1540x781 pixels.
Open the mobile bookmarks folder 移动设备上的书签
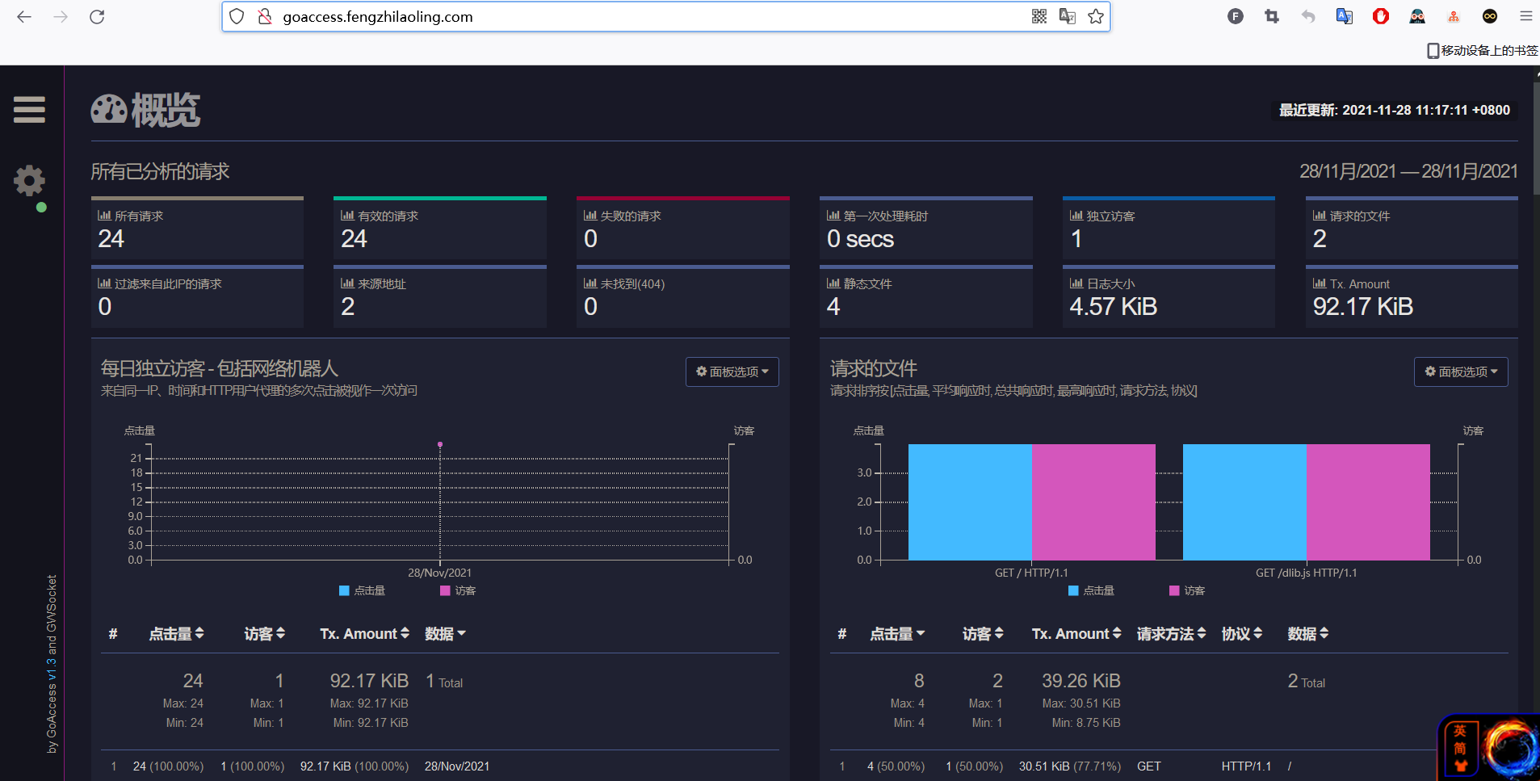point(1483,50)
